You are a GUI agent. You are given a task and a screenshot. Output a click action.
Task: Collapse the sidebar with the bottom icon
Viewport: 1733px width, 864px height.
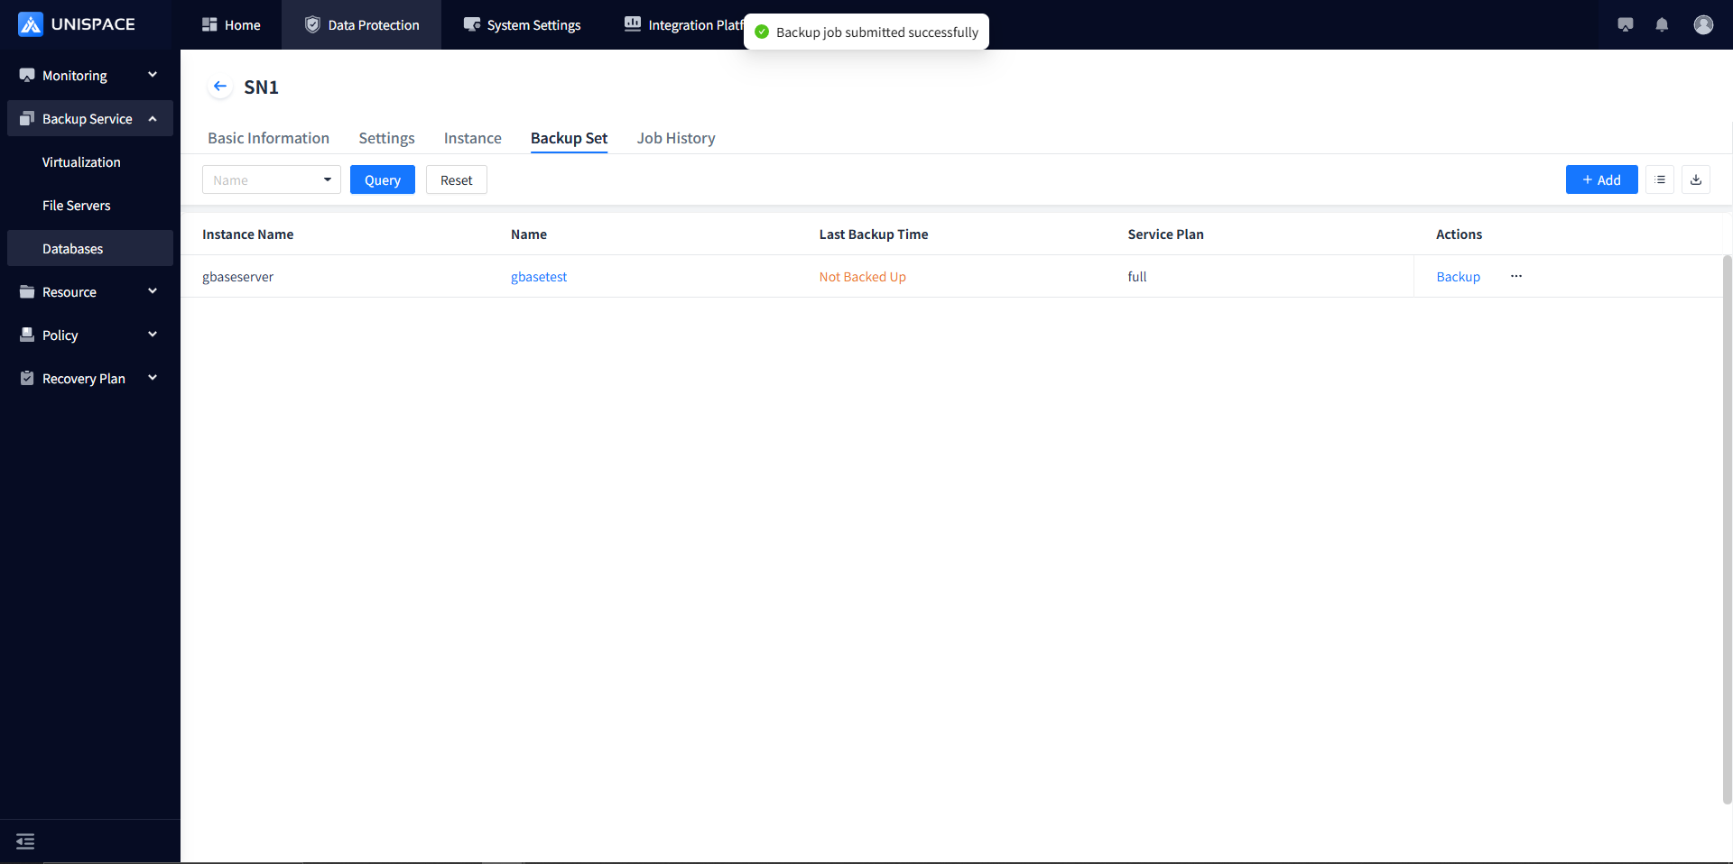25,841
